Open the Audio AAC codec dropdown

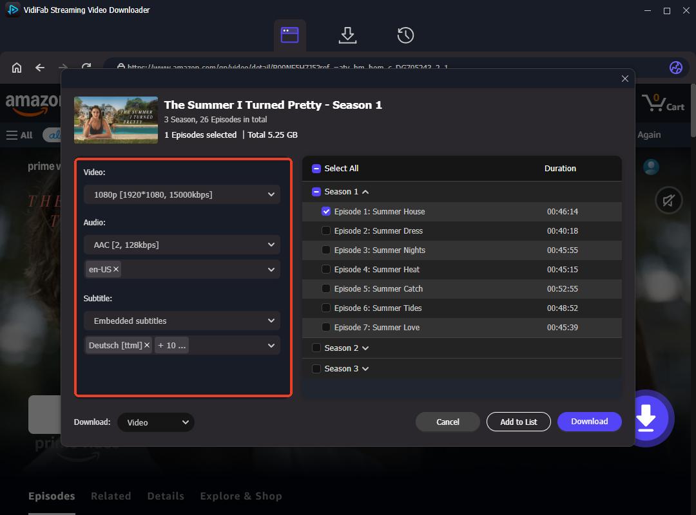pyautogui.click(x=182, y=245)
